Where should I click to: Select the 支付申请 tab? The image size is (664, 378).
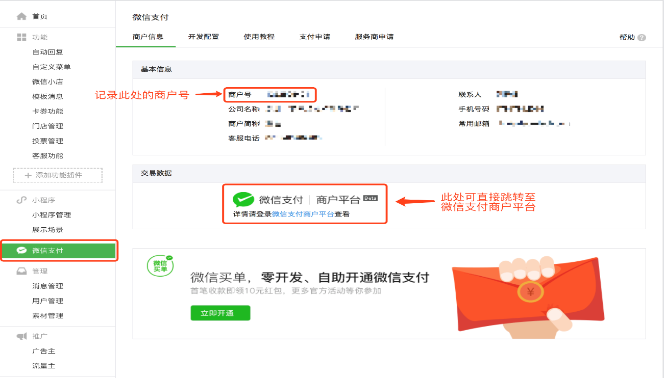click(x=315, y=37)
